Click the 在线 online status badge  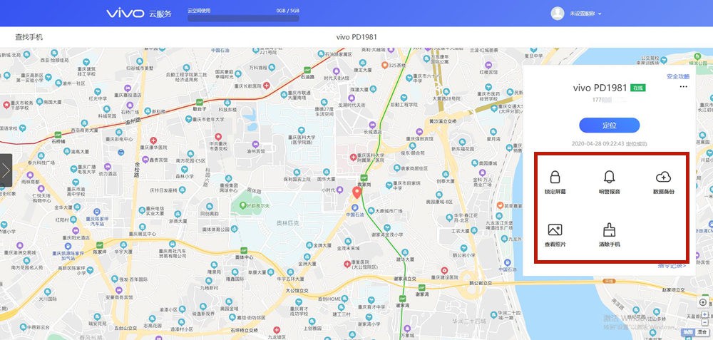(x=638, y=88)
